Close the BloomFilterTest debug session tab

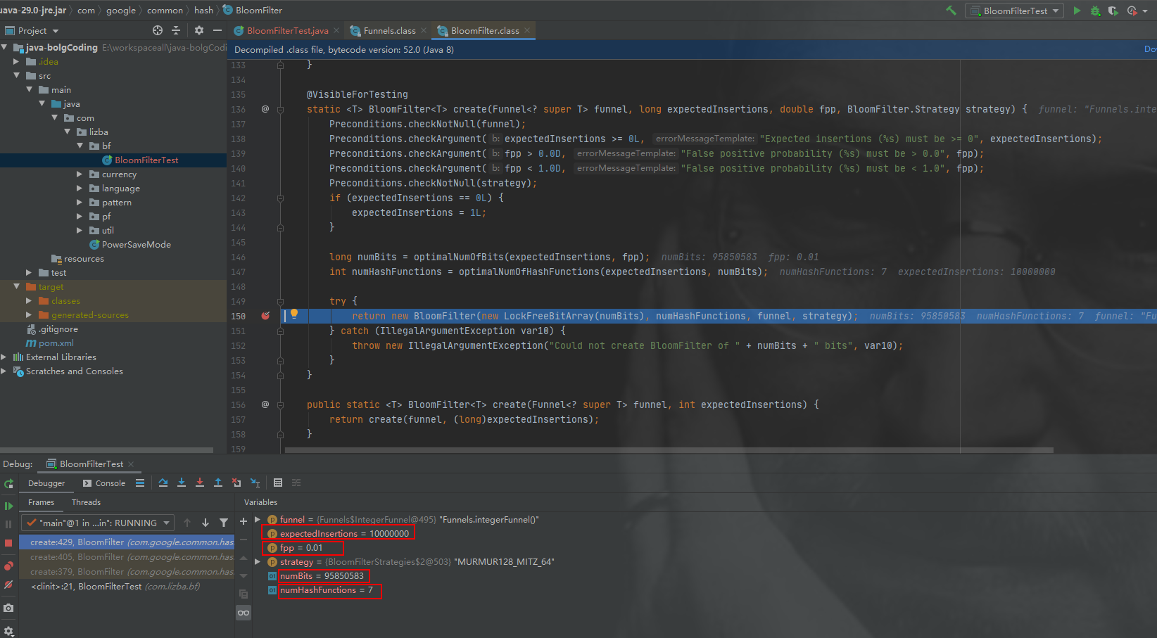click(131, 464)
